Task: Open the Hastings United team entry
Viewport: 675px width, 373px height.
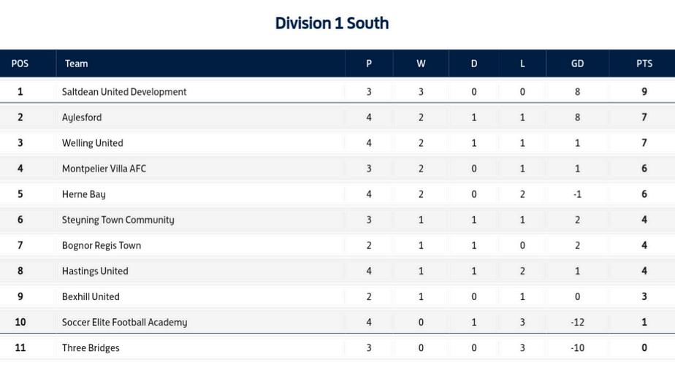Action: (x=95, y=271)
